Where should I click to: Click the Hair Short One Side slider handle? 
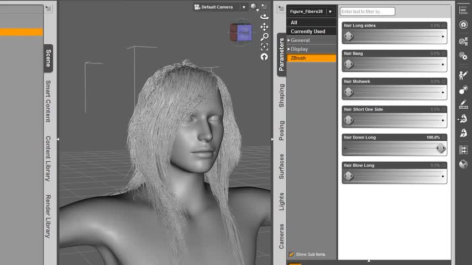(x=349, y=120)
